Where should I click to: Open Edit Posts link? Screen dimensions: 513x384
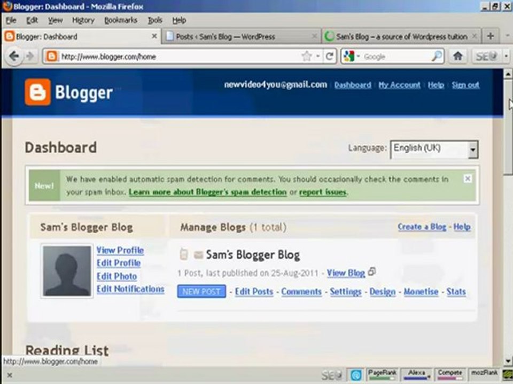click(x=254, y=292)
